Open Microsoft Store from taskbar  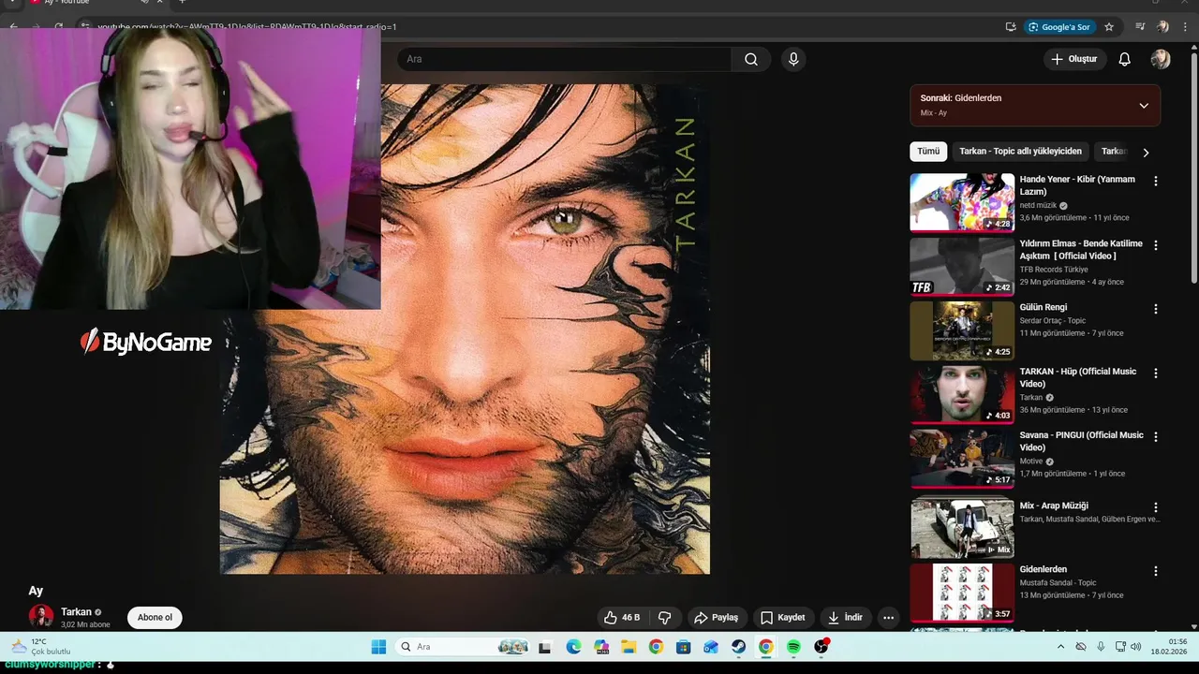coord(683,647)
